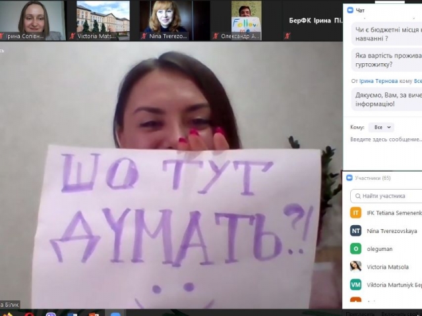Click the orange IT avatar of IFK Tetiana
The width and height of the screenshot is (422, 316).
pyautogui.click(x=355, y=213)
